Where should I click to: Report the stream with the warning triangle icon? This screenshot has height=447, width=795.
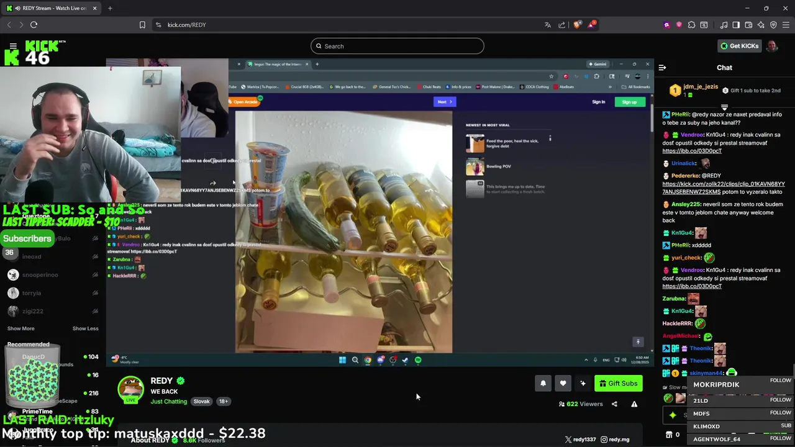tap(634, 404)
